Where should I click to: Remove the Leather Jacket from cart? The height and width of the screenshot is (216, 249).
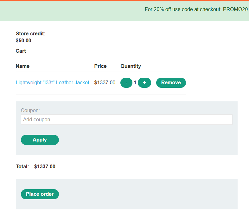(171, 83)
